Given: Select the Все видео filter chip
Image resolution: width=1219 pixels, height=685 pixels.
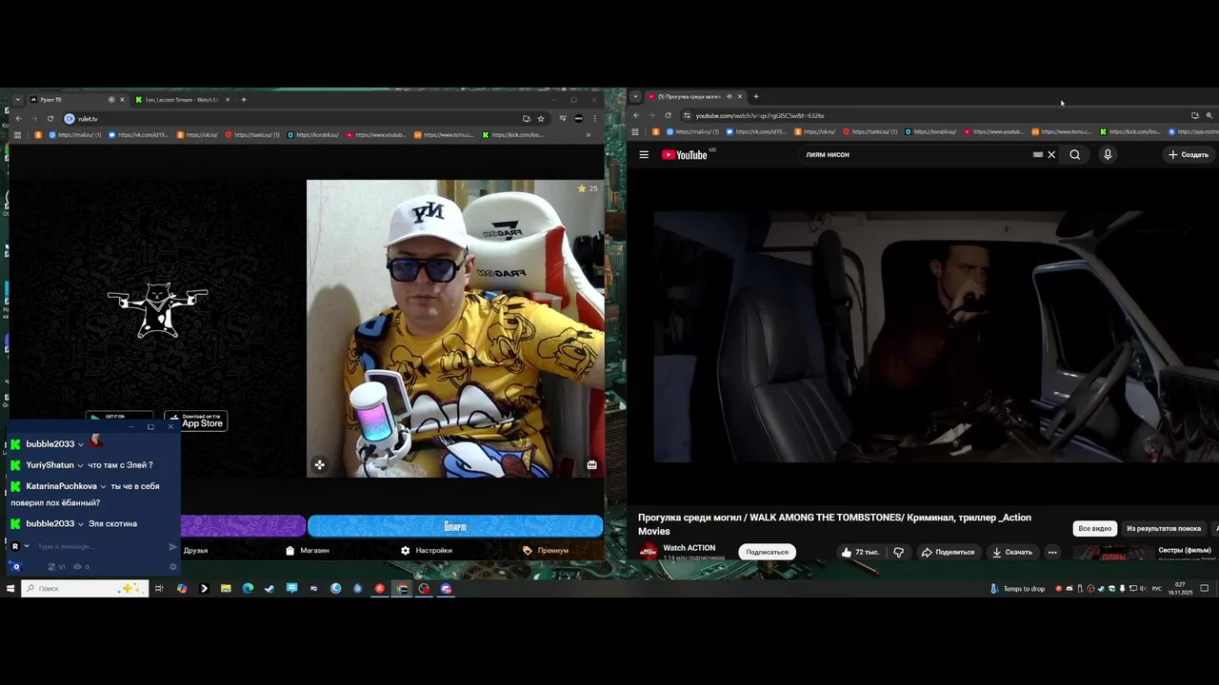Looking at the screenshot, I should point(1094,528).
